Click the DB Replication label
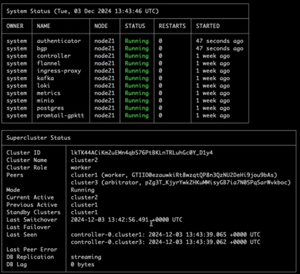This screenshot has width=300, height=274. [x=30, y=257]
